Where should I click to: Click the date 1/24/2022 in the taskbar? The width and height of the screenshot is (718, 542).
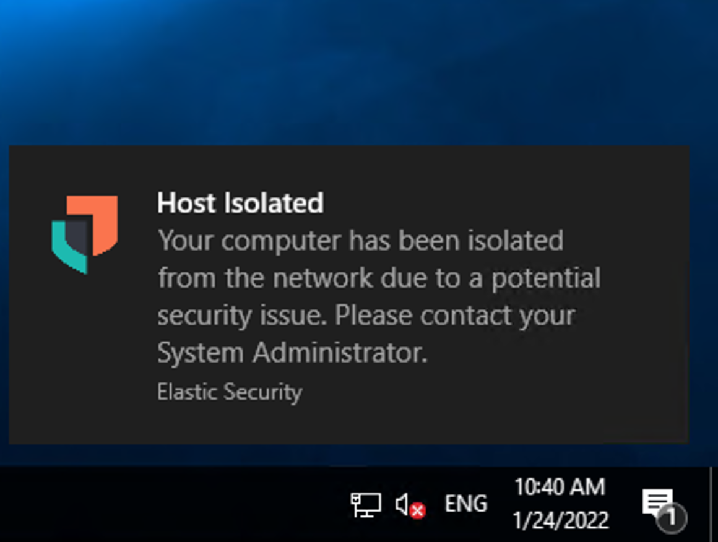pyautogui.click(x=559, y=520)
